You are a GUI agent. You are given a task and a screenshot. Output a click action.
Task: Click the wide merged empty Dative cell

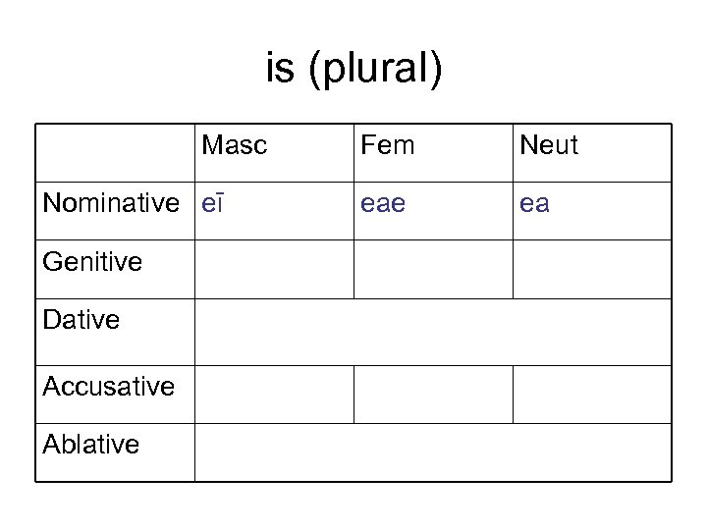(x=433, y=332)
